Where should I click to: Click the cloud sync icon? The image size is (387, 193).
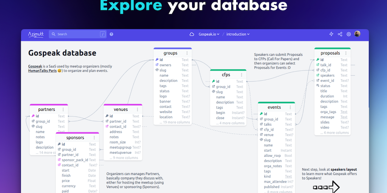192,34
